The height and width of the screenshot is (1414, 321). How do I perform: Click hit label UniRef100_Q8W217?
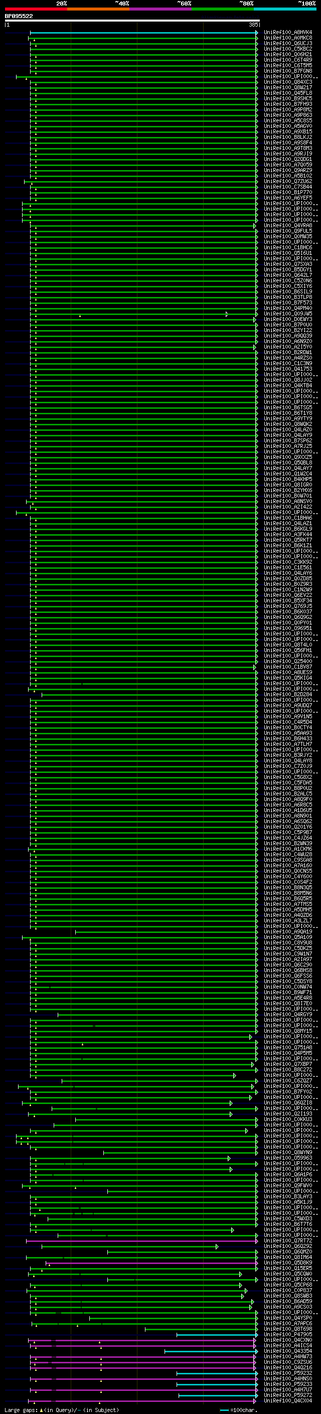(288, 87)
